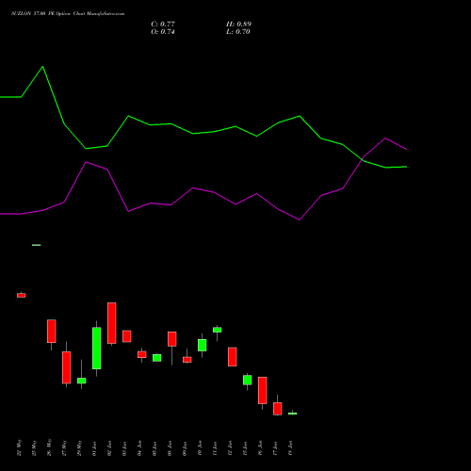
Task: Click the tall red candle above 16 Jun
Action: pos(263,390)
